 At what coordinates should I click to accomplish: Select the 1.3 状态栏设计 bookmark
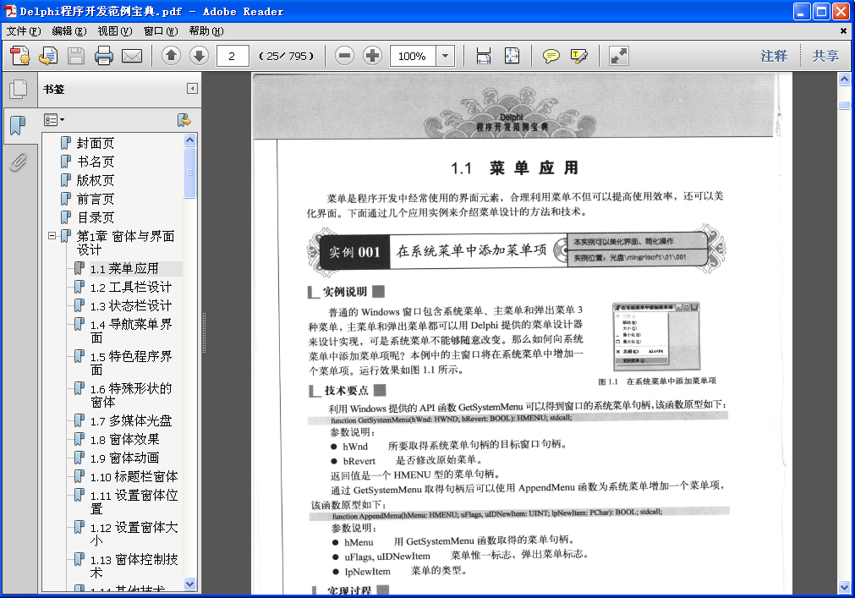point(131,305)
